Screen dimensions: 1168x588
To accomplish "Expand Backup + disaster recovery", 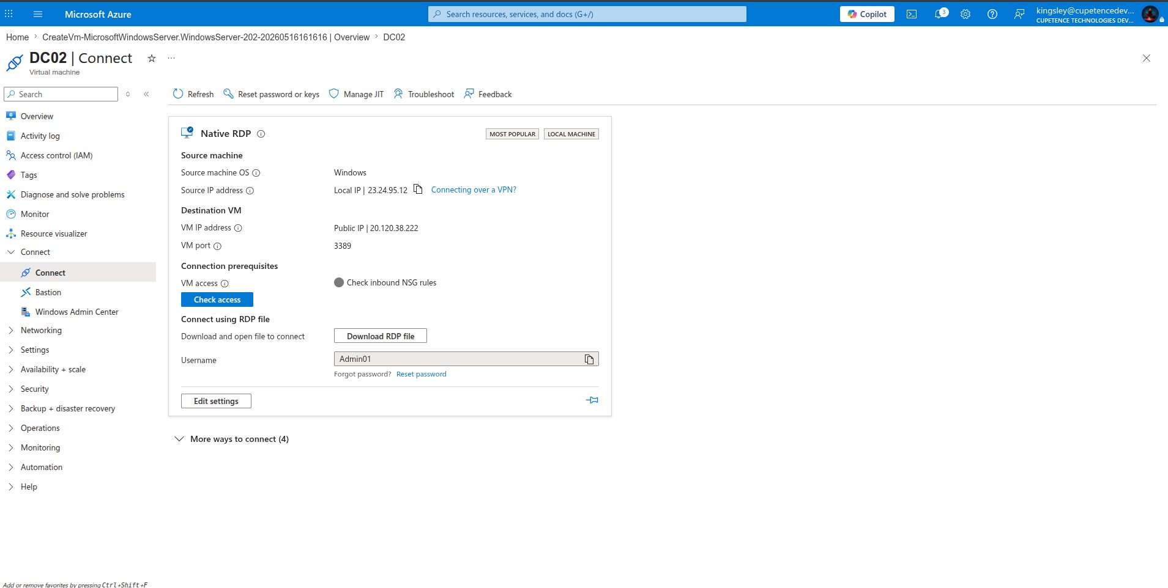I will [x=11, y=408].
